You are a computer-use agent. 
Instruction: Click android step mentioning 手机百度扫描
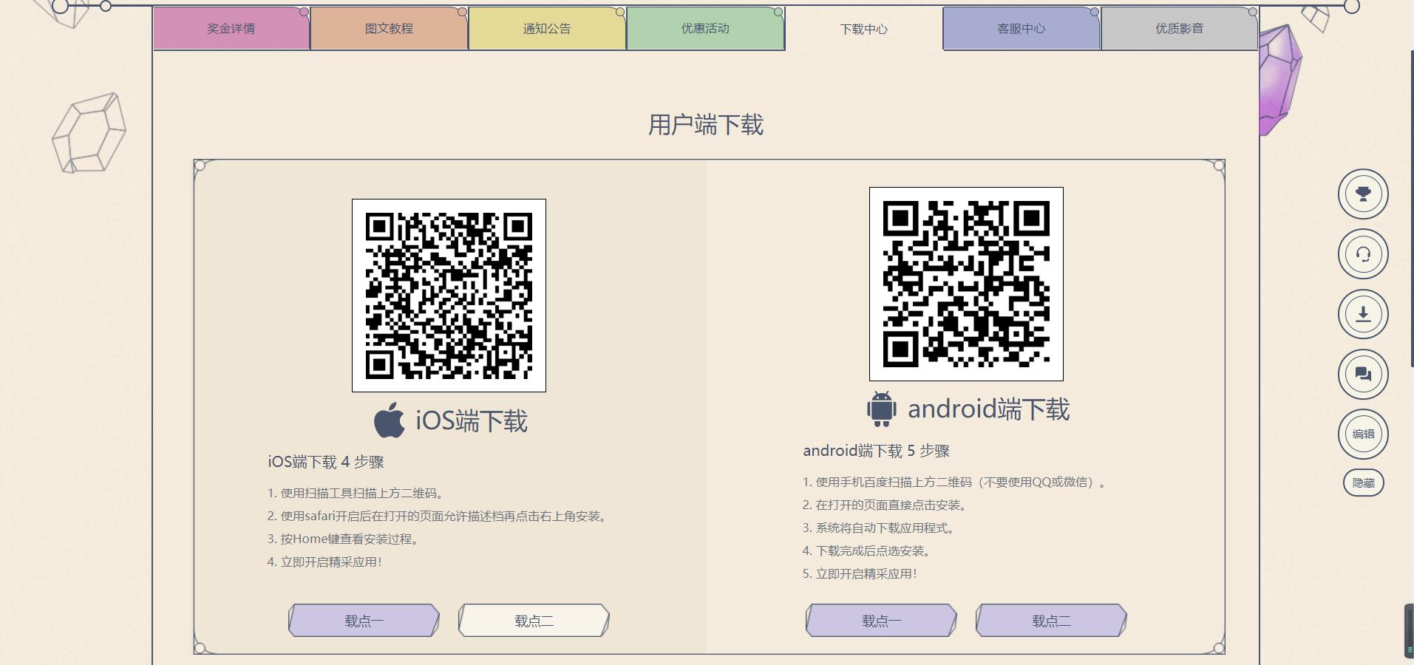[x=954, y=482]
